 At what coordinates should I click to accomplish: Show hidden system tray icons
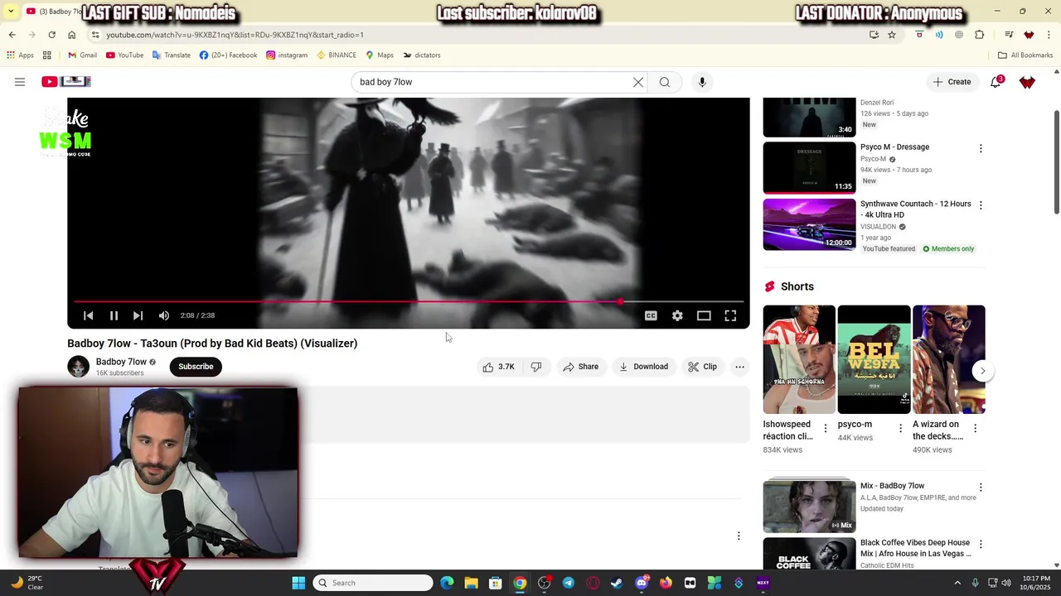coord(957,583)
